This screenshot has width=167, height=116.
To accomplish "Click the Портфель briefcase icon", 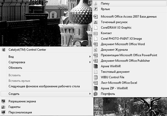I will [x=96, y=94].
